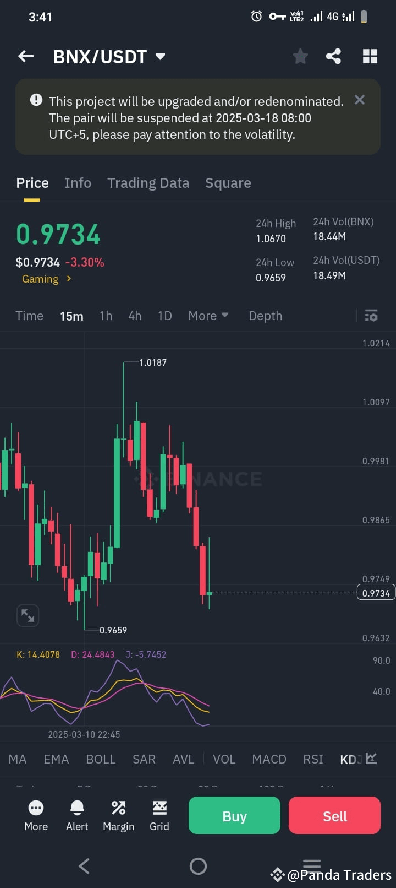The width and height of the screenshot is (396, 888).
Task: Toggle the MACD indicator
Action: point(269,759)
